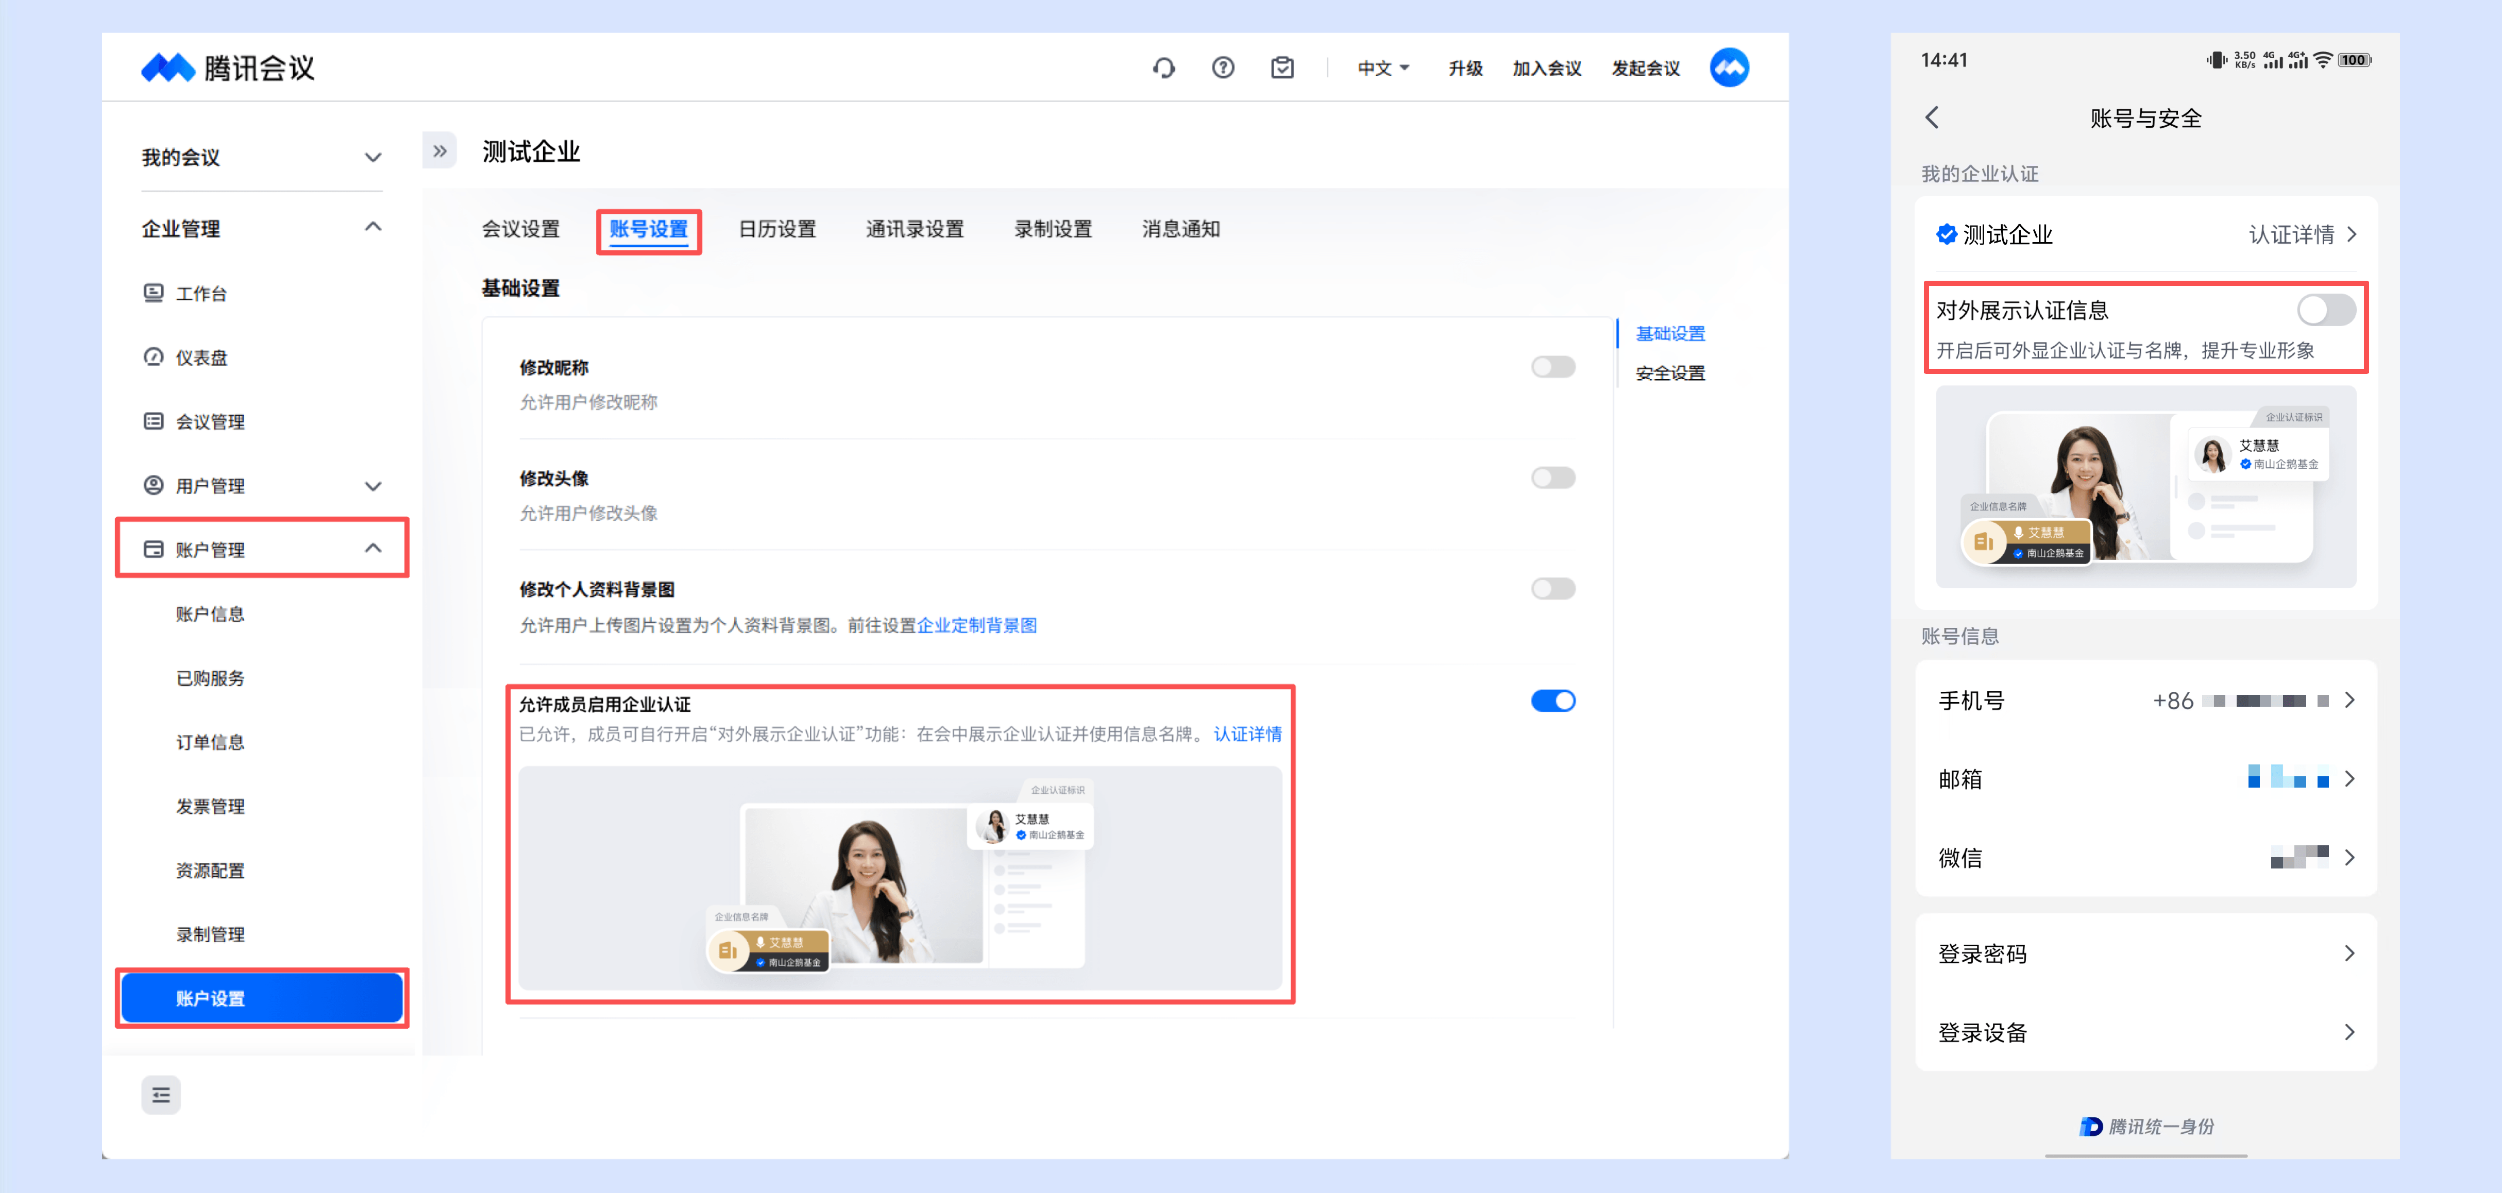This screenshot has width=2502, height=1193.
Task: Switch to 会议设置 tab
Action: [520, 229]
